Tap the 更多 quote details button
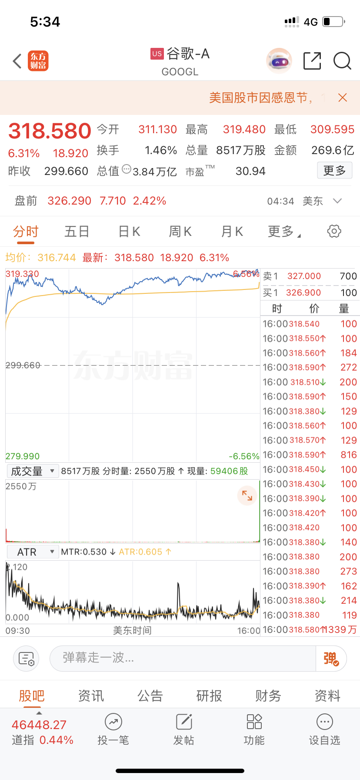Viewport: 360px width, 780px height. click(334, 170)
